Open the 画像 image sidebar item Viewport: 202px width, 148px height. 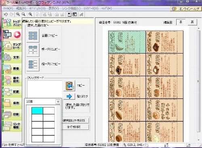[12, 69]
